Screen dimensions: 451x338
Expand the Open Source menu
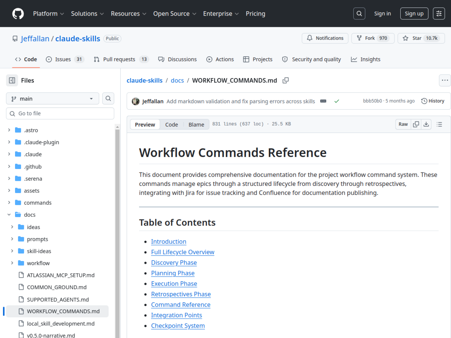(x=175, y=13)
